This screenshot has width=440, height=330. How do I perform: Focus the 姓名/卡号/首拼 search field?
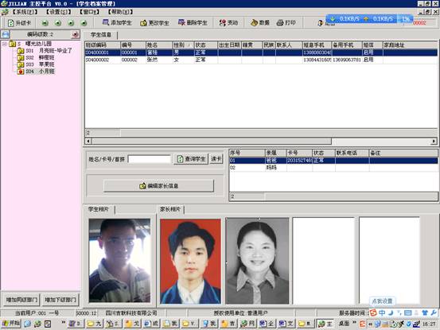(150, 159)
